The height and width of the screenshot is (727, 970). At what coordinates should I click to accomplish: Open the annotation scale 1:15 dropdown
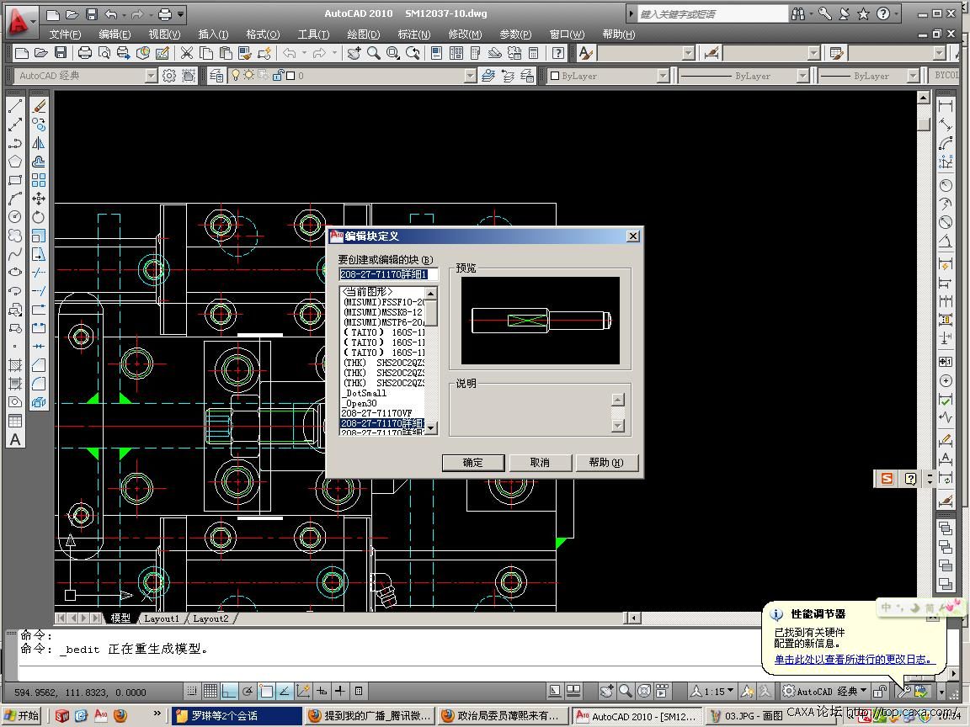pyautogui.click(x=720, y=692)
